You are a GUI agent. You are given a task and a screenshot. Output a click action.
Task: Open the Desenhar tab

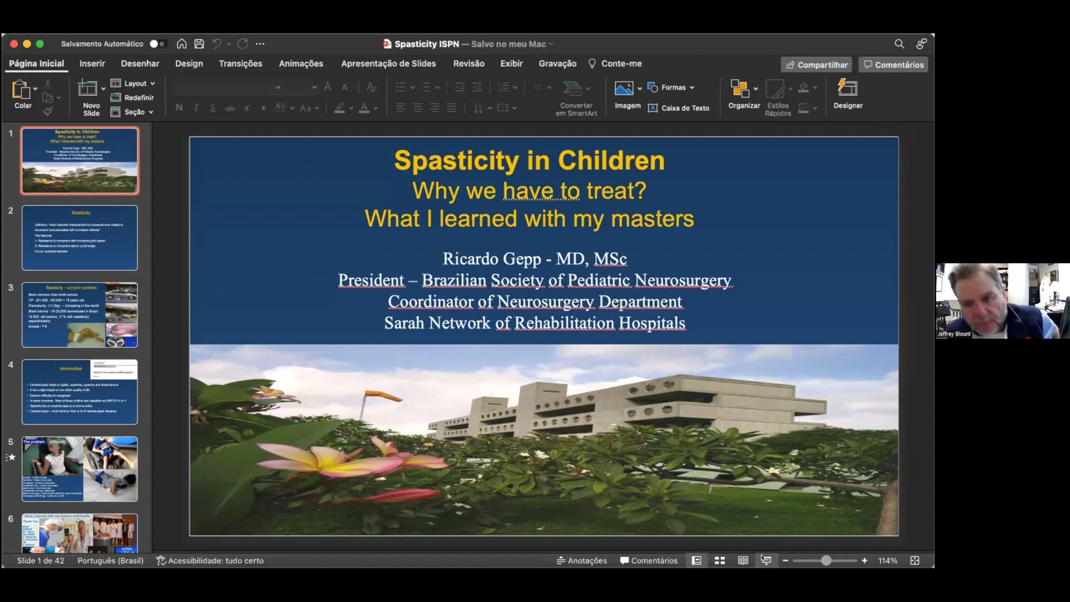coord(140,64)
